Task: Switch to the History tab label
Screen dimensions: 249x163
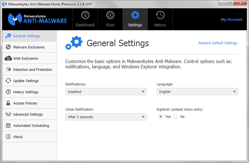Action: point(160,25)
